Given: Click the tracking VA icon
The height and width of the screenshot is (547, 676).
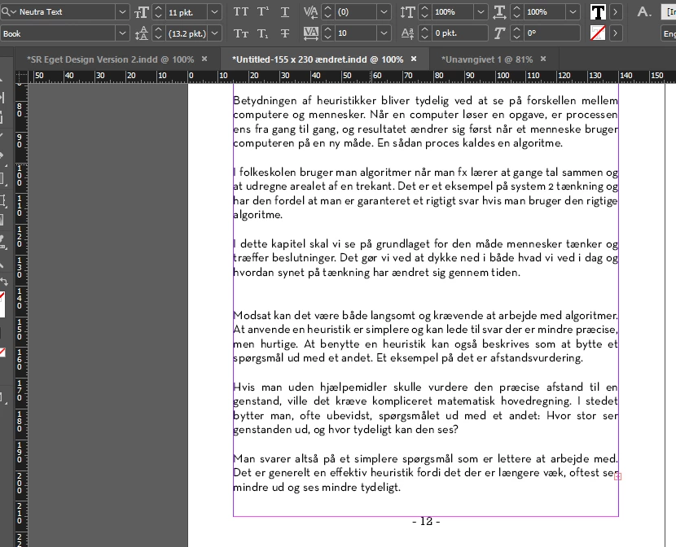Looking at the screenshot, I should click(x=310, y=33).
